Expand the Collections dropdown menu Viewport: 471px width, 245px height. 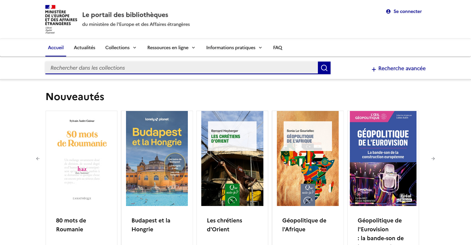(121, 48)
